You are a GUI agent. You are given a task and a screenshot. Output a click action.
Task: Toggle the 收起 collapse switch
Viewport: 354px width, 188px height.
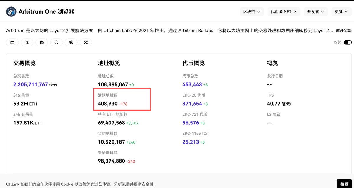click(x=348, y=42)
